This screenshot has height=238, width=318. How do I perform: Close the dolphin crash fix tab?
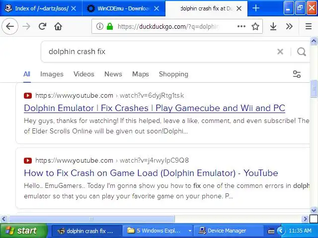239,8
